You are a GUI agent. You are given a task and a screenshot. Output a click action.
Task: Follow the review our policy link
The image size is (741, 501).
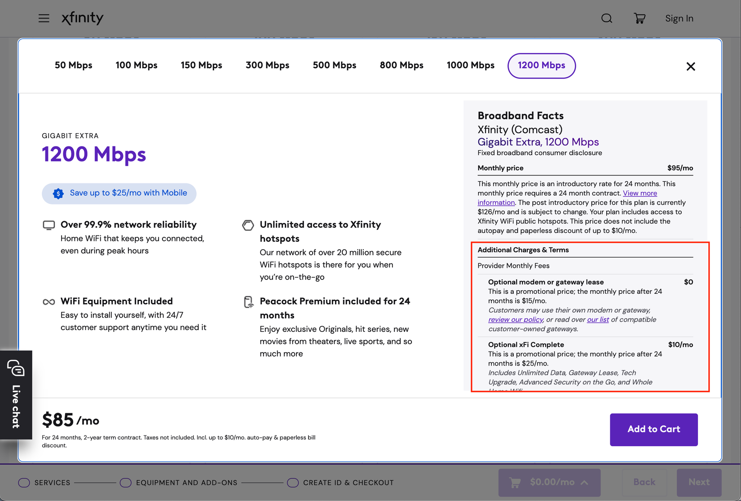pos(516,319)
